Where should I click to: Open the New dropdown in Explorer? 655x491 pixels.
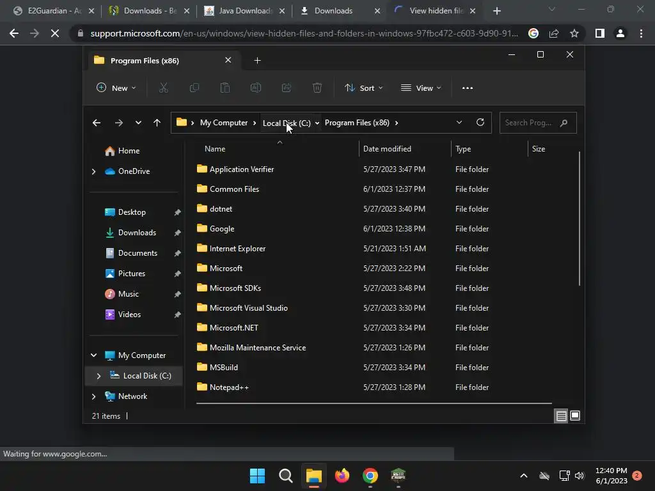point(116,88)
